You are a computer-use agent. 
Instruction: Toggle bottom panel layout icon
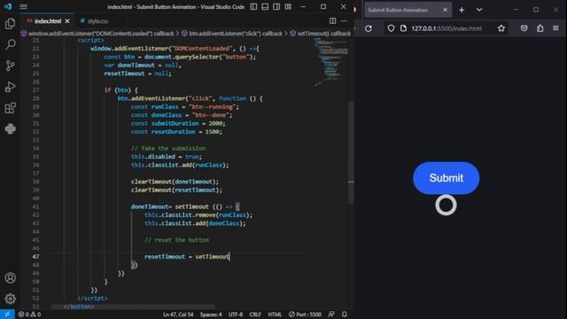(265, 6)
